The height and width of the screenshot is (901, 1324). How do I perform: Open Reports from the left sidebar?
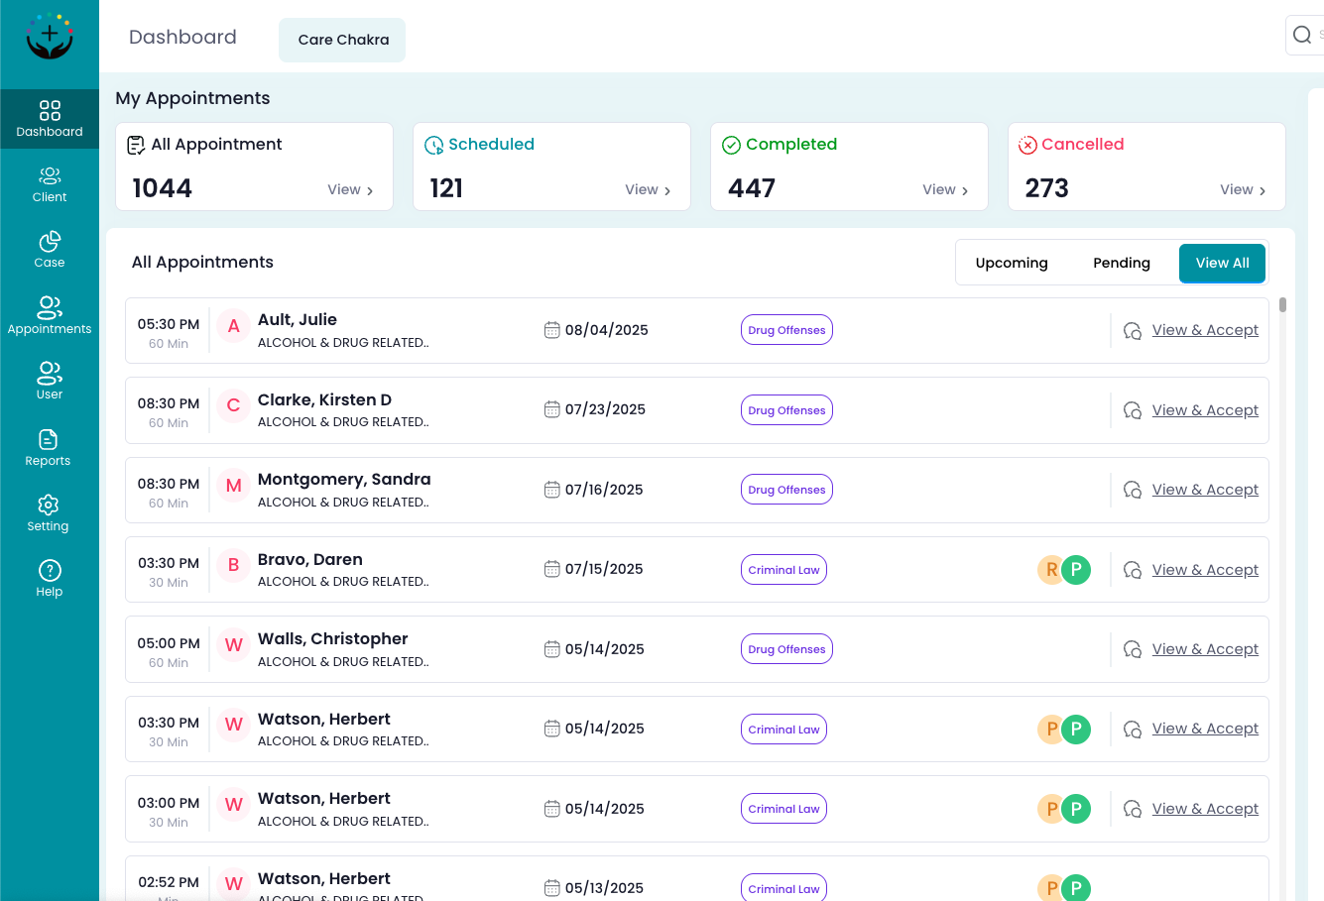[50, 445]
